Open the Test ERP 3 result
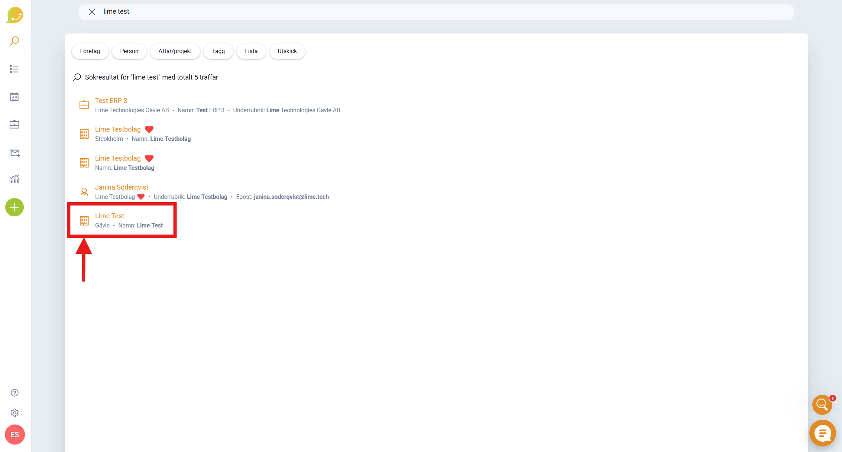 pyautogui.click(x=111, y=101)
